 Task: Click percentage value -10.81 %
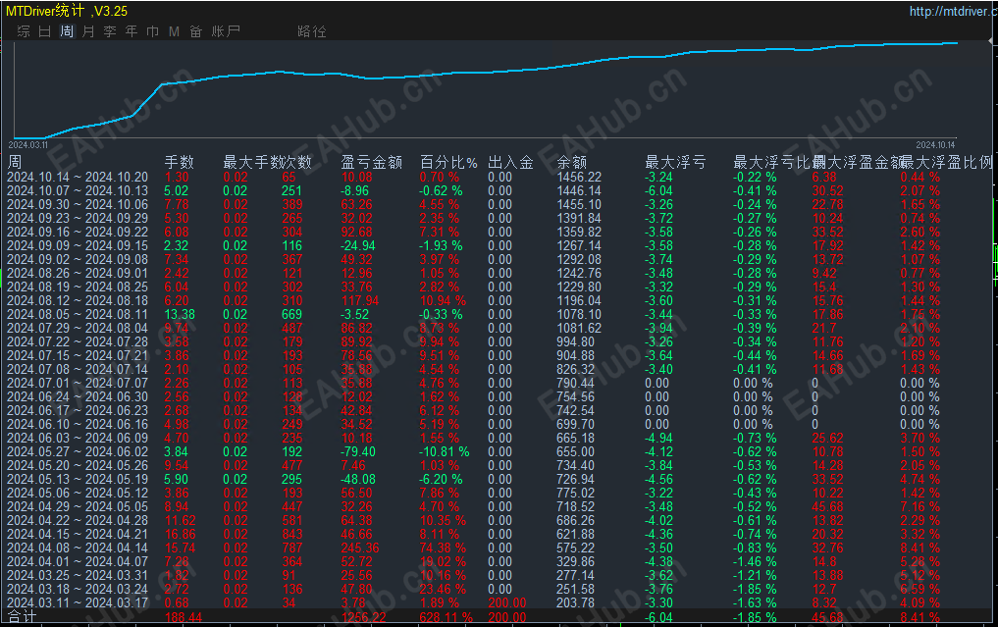point(445,452)
